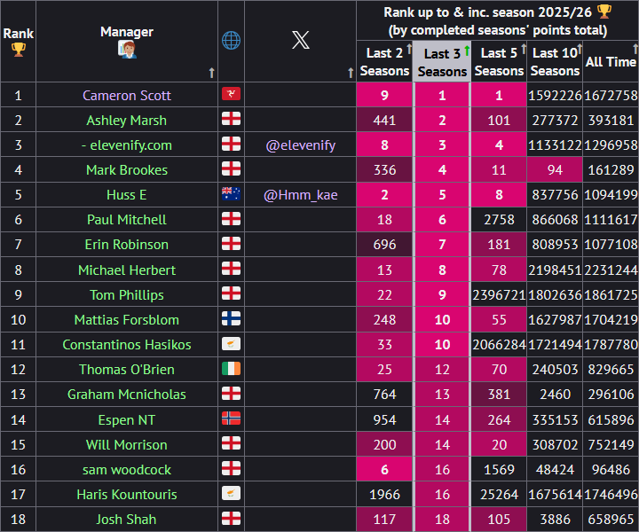Open Mattias Forsblom manager profile
639x532 pixels.
click(127, 320)
